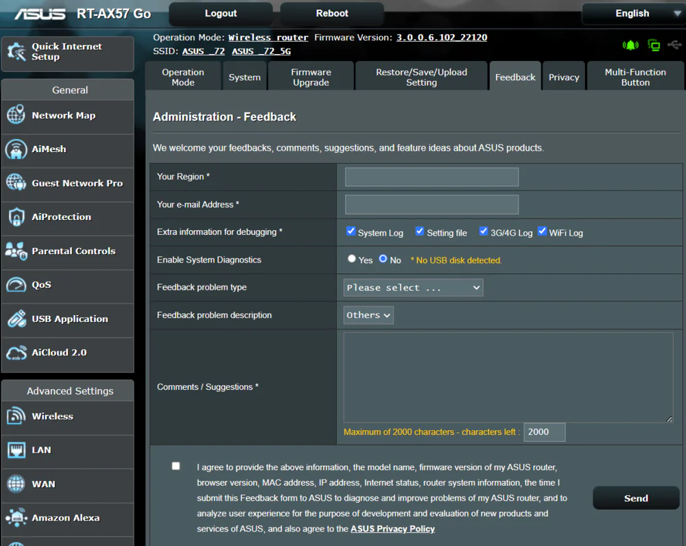This screenshot has height=546, width=686.
Task: Open the Restore/Save/Upload Setting tab
Action: (x=421, y=77)
